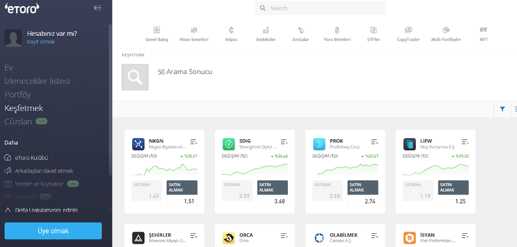This screenshot has width=517, height=247.
Task: Click the magnifier icon in search bar
Action: coord(263,8)
